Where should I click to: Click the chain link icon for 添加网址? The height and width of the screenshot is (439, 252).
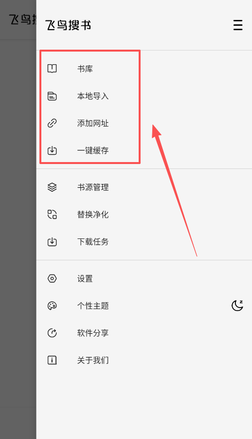[x=52, y=123]
